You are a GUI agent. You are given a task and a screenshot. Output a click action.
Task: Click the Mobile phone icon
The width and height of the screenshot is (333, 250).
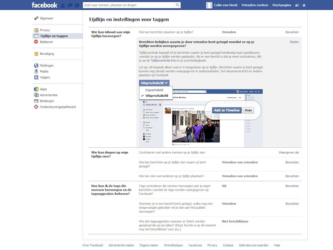click(36, 71)
